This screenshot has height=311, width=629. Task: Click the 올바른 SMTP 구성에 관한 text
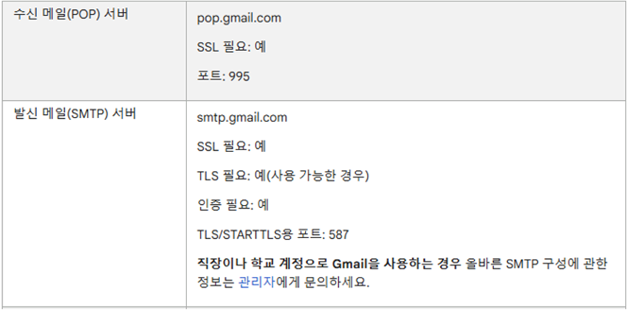pyautogui.click(x=536, y=264)
